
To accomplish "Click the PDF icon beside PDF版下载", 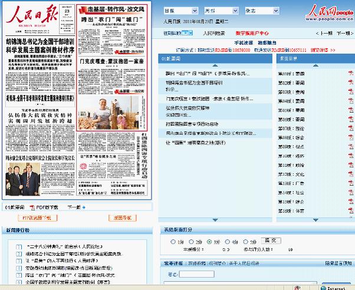I will click(32, 207).
